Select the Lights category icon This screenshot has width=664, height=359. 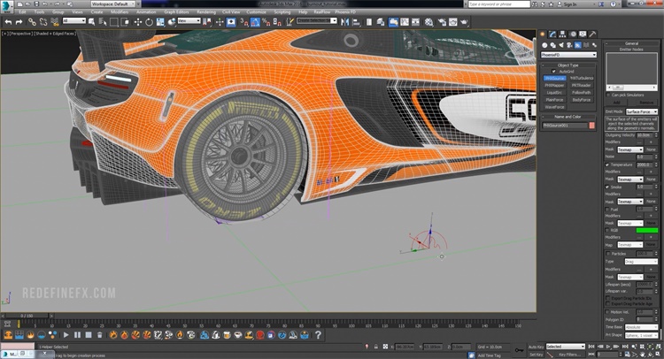(x=561, y=45)
